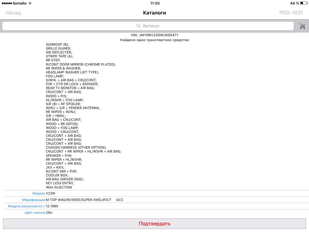Select the WOOD + FOG LAMP; line
This screenshot has height=232, width=309.
62,128
